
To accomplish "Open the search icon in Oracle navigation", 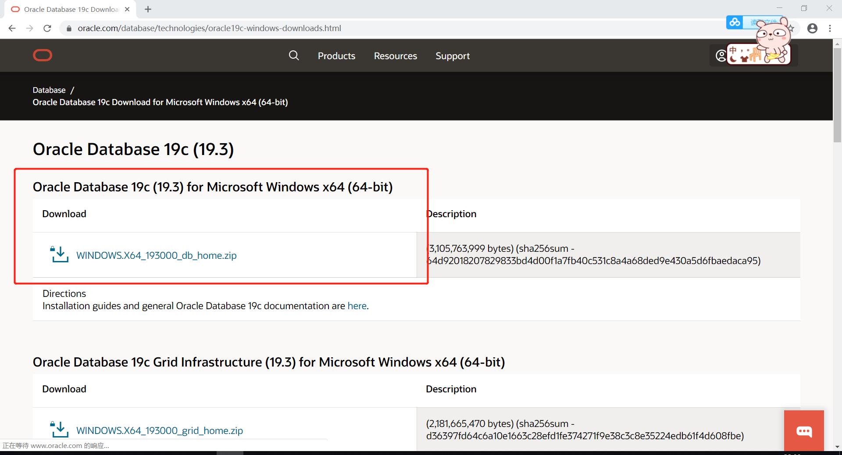I will pyautogui.click(x=294, y=55).
